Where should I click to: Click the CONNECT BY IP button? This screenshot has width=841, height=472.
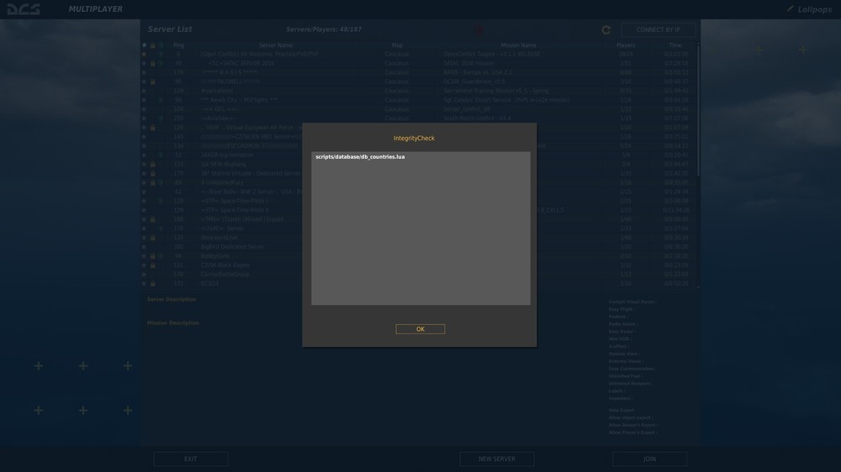[x=659, y=30]
